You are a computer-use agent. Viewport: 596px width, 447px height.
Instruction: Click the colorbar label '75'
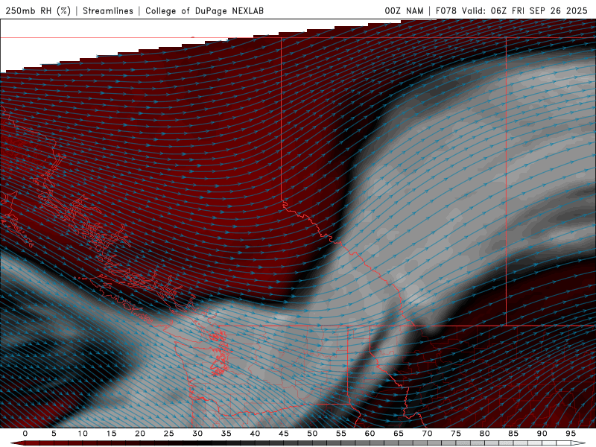pyautogui.click(x=456, y=434)
